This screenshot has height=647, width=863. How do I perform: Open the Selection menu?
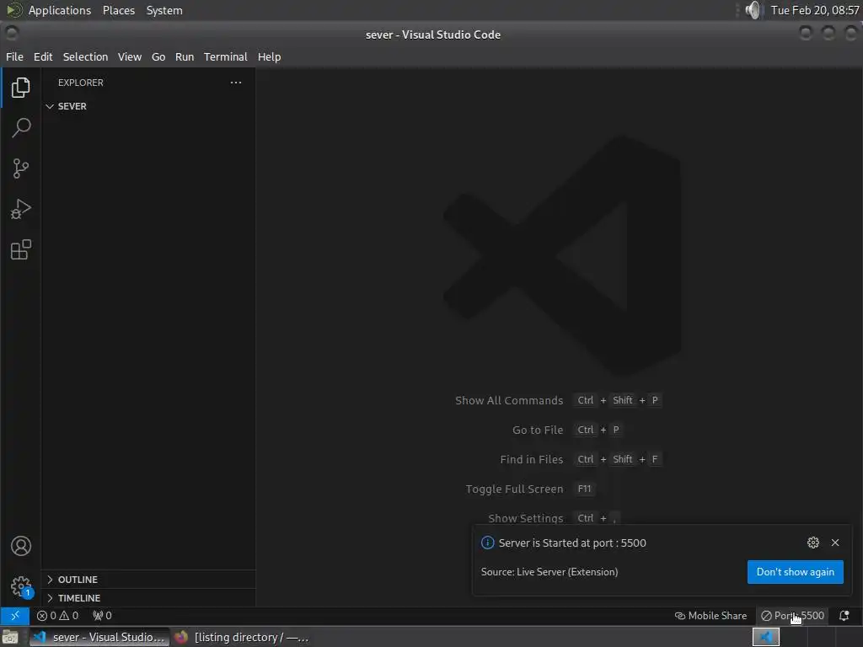85,56
